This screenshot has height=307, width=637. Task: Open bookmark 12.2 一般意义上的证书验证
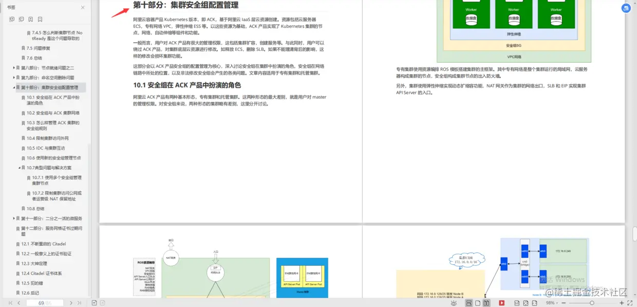tap(46, 254)
